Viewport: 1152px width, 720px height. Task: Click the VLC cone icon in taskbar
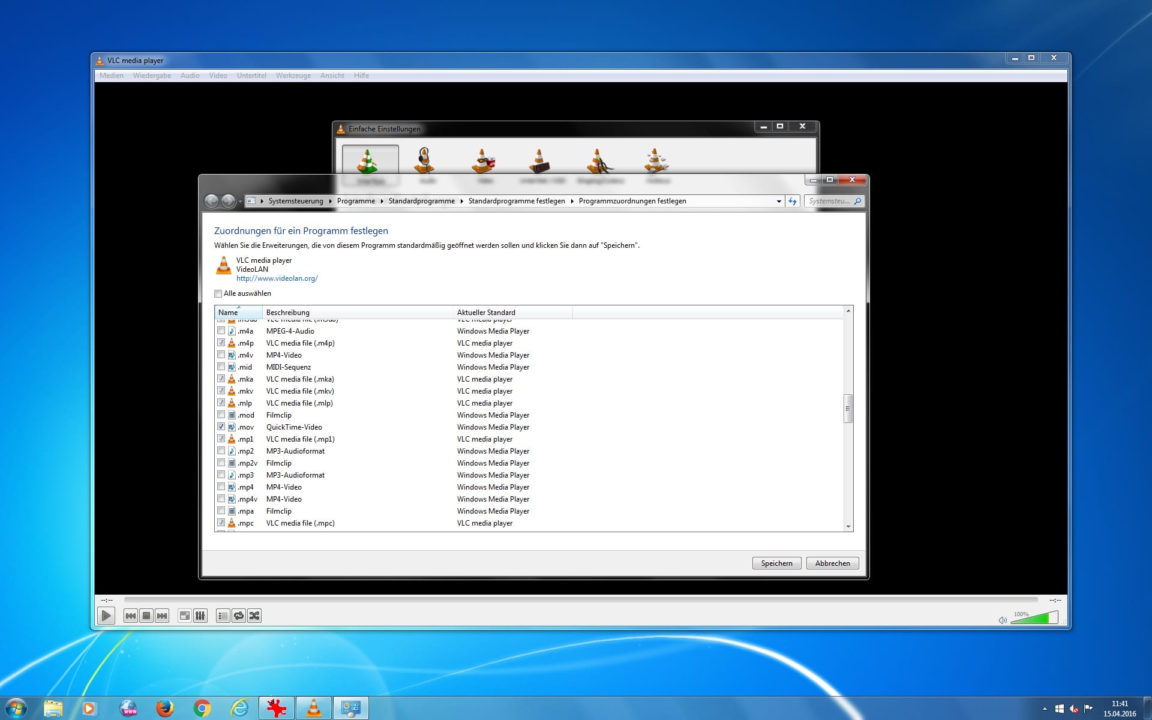pyautogui.click(x=314, y=707)
